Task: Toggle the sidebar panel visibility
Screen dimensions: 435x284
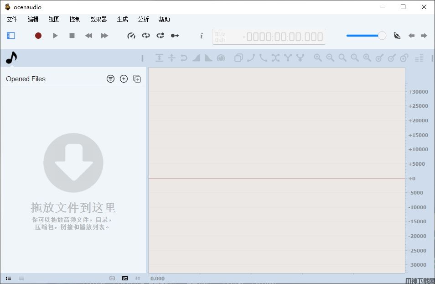Action: (x=11, y=36)
